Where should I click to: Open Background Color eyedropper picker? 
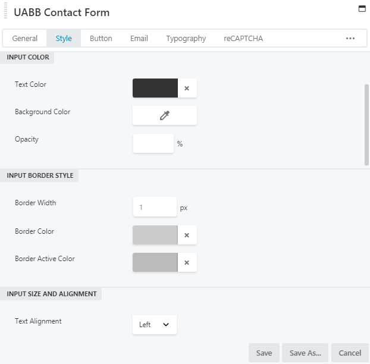pos(165,116)
